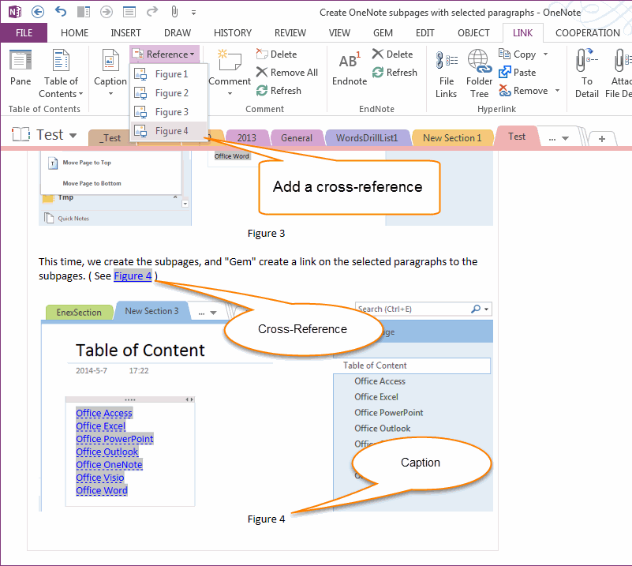Click the Office Outlook link in the screenshot

pyautogui.click(x=107, y=452)
